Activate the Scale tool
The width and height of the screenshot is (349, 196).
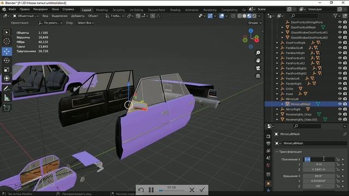click(7, 70)
